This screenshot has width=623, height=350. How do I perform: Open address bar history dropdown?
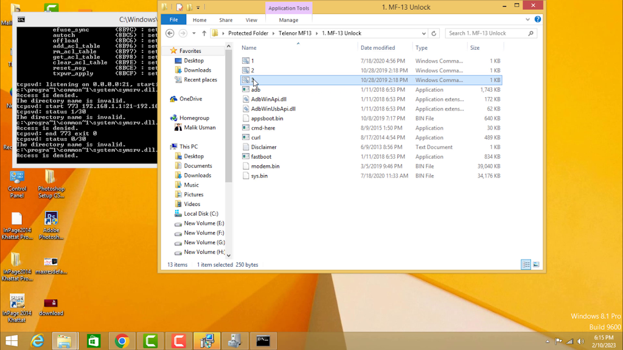coord(424,33)
